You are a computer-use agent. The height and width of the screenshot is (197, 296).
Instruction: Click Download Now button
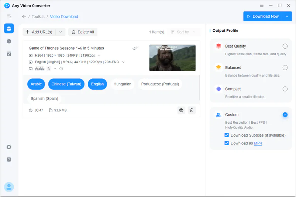click(262, 16)
